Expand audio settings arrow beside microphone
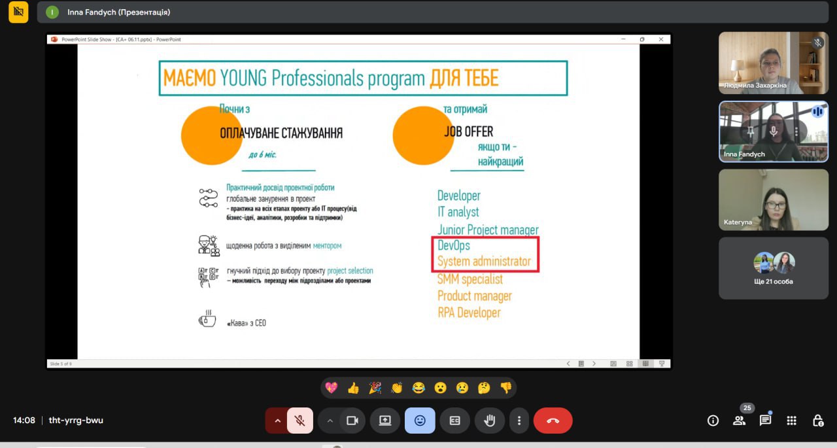Screen dimensions: 837x448 [277, 421]
